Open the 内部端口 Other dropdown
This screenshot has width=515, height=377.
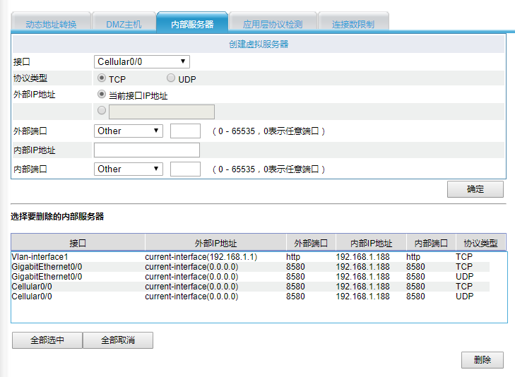[129, 169]
